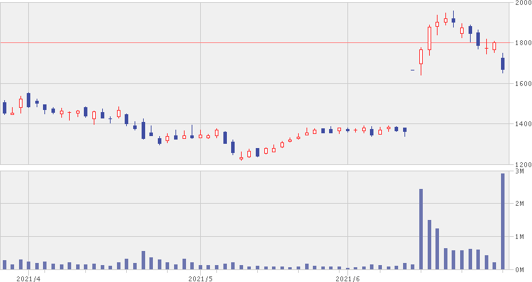Select the second-tallest volume bar near 2.4M
Screen dimensions: 532x282
421,229
